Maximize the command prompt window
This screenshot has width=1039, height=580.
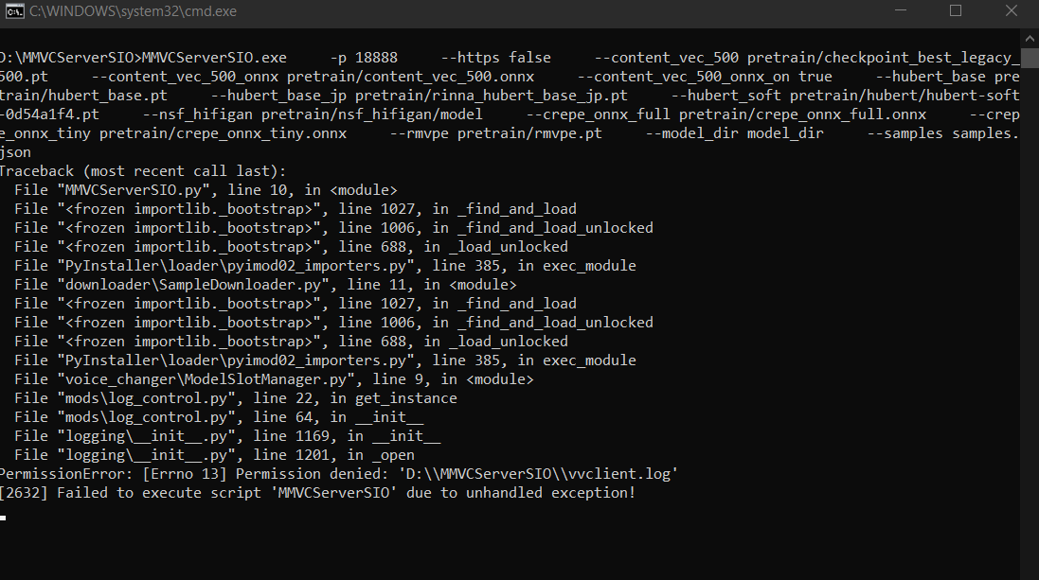pos(956,11)
